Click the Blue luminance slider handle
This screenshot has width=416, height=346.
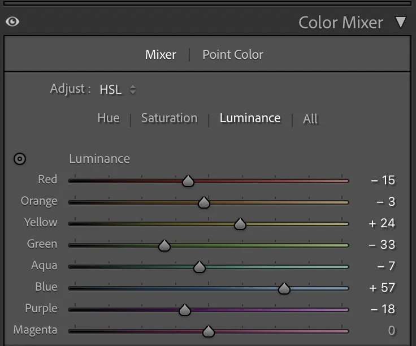coord(284,288)
